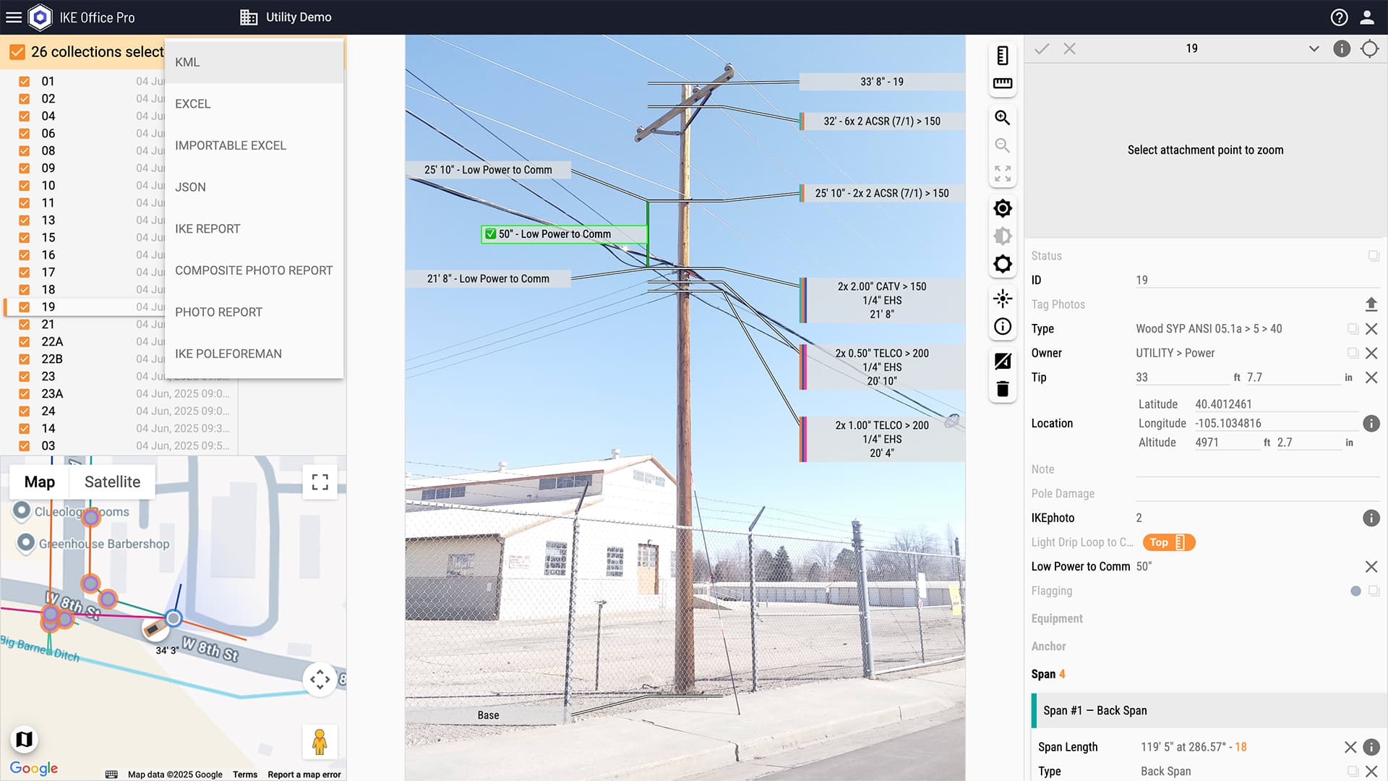
Task: Open Report a map error link
Action: [304, 774]
